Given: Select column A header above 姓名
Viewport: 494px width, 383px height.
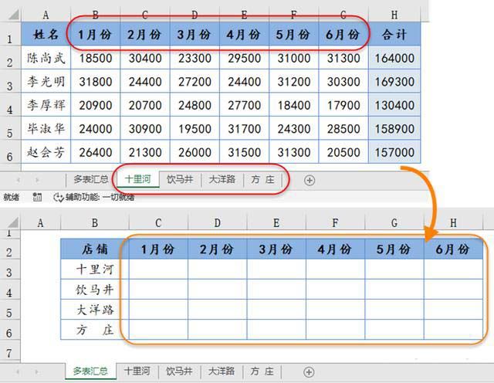Looking at the screenshot, I should (x=46, y=15).
